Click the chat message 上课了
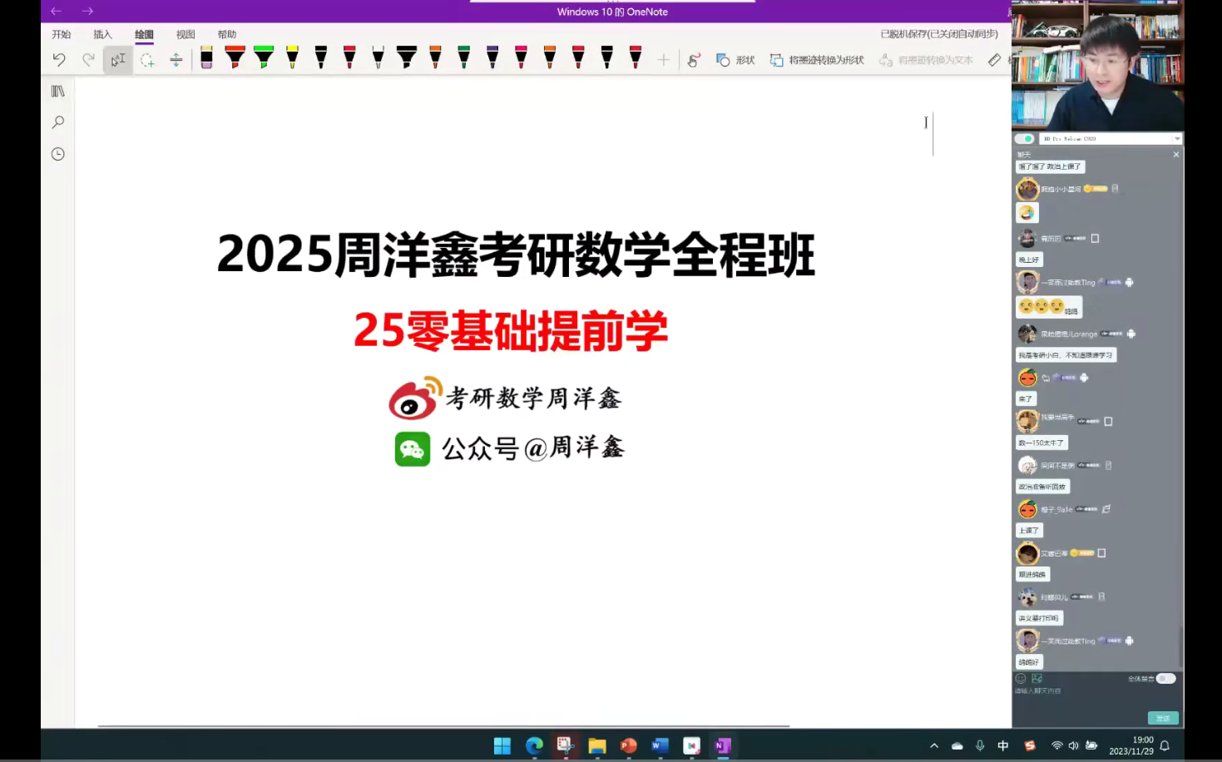Screen dimensions: 1222x762 pyautogui.click(x=1029, y=531)
